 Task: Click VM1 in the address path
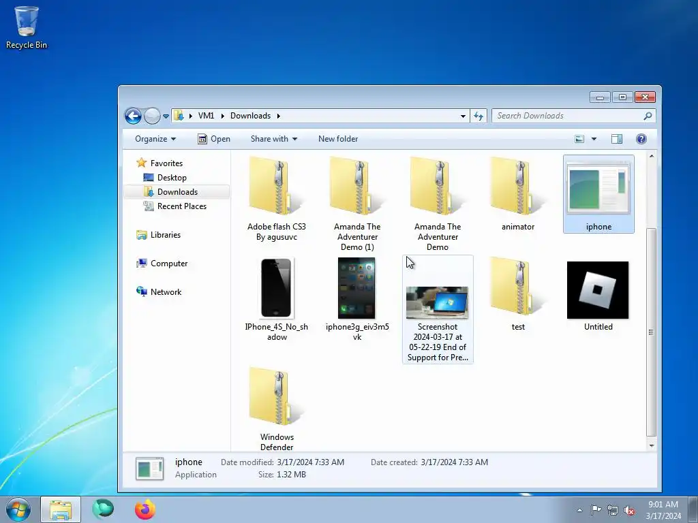(x=206, y=116)
